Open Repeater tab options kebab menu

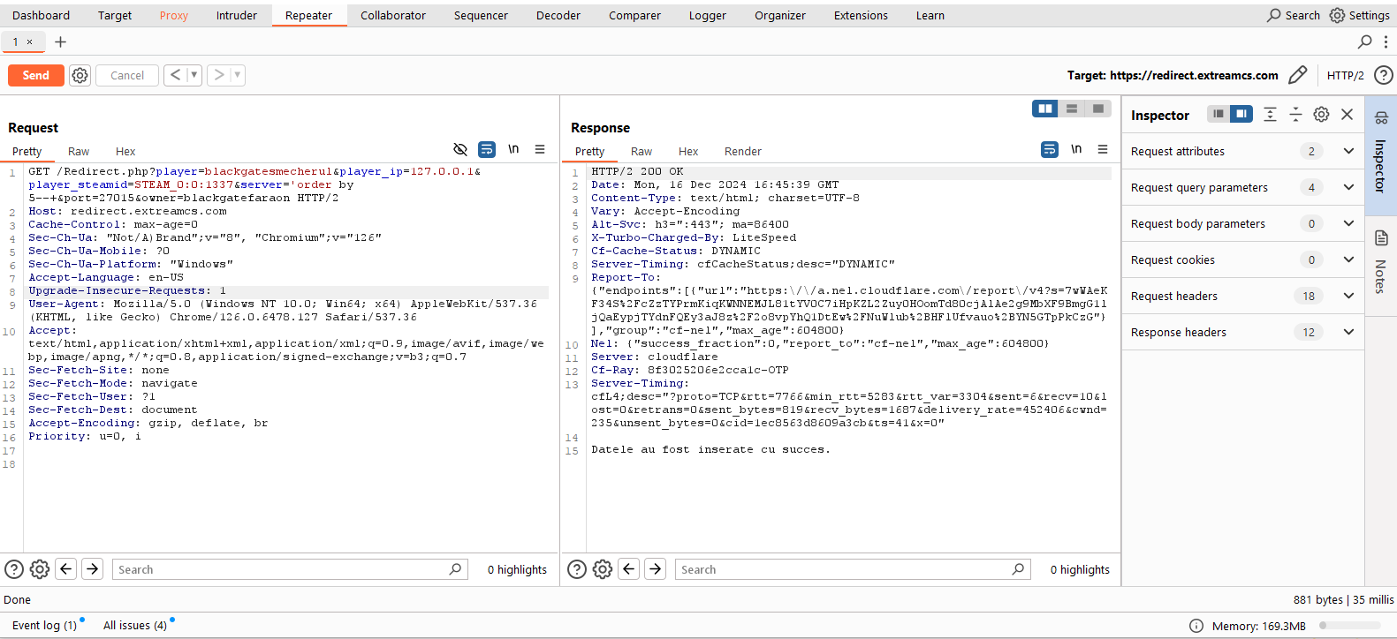pos(1386,41)
